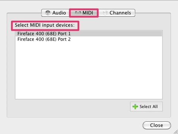This screenshot has height=134, width=178.
Task: Select Fireface 400 (68E) Port 2 device
Action: pyautogui.click(x=89, y=39)
